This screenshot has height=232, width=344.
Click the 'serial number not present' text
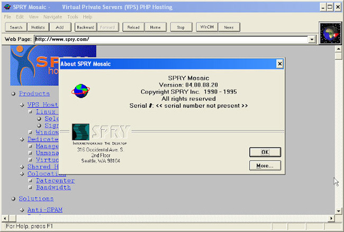pos(202,105)
